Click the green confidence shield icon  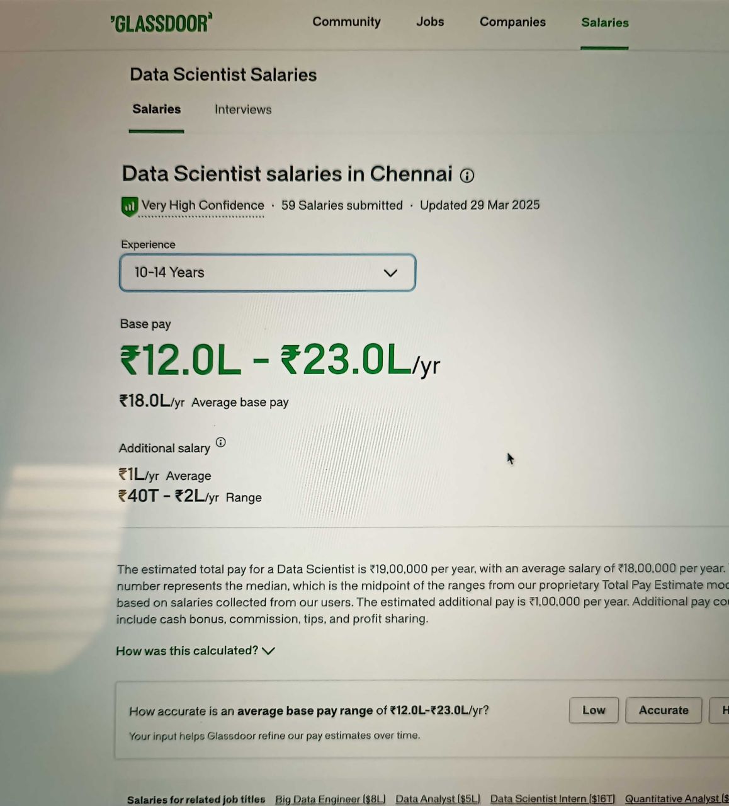point(129,206)
